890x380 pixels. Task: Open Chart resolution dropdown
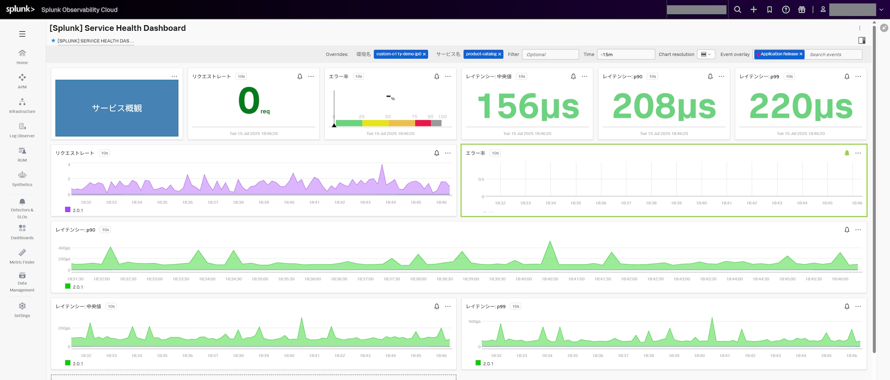(x=706, y=54)
